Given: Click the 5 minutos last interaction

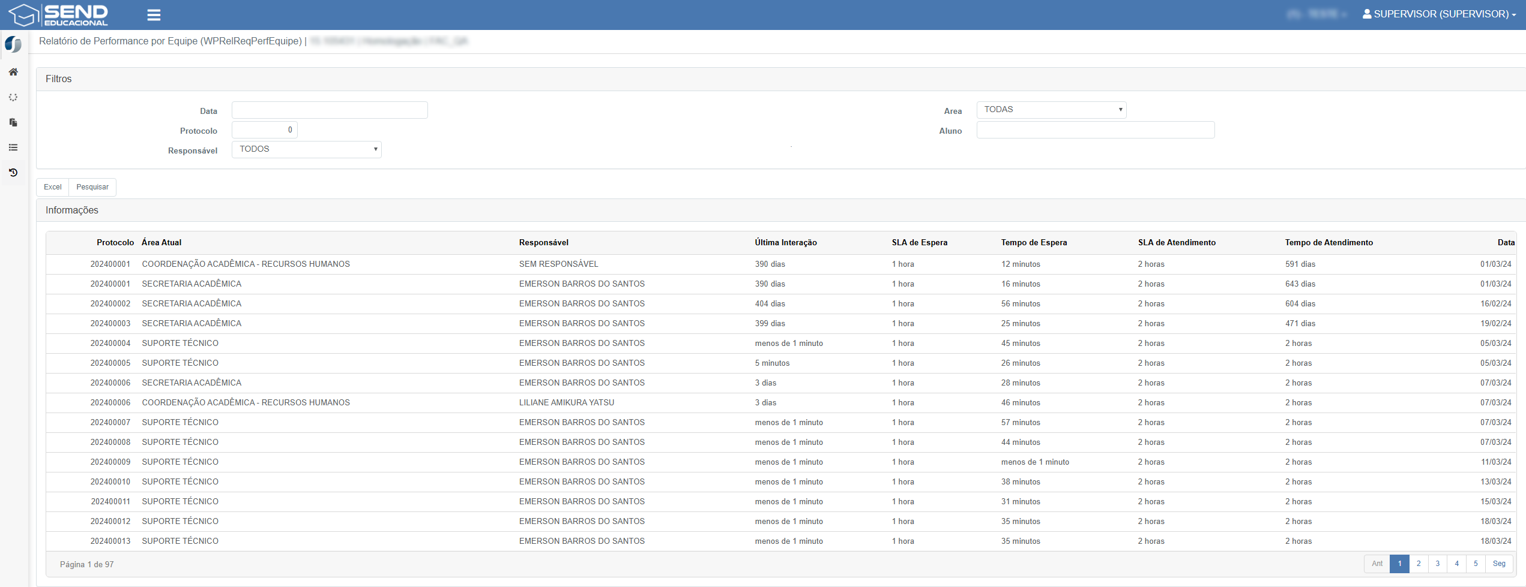Looking at the screenshot, I should (773, 363).
